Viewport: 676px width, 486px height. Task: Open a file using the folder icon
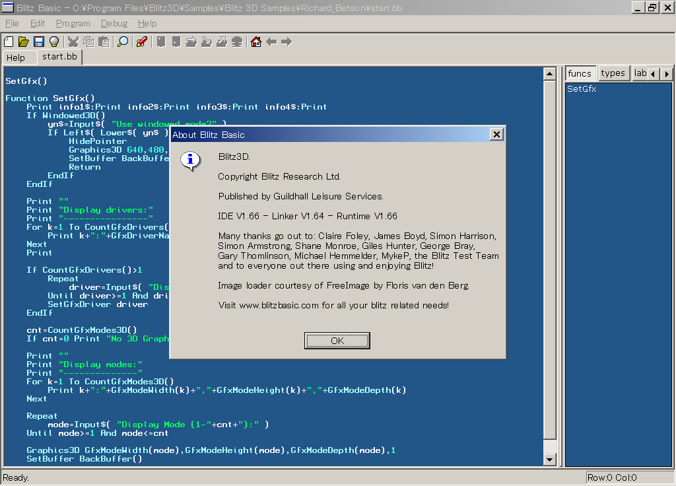pos(24,42)
